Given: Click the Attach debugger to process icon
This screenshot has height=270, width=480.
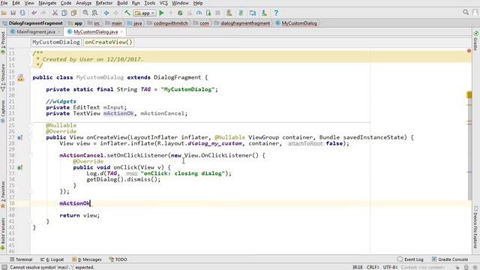Looking at the screenshot, I should coord(208,13).
